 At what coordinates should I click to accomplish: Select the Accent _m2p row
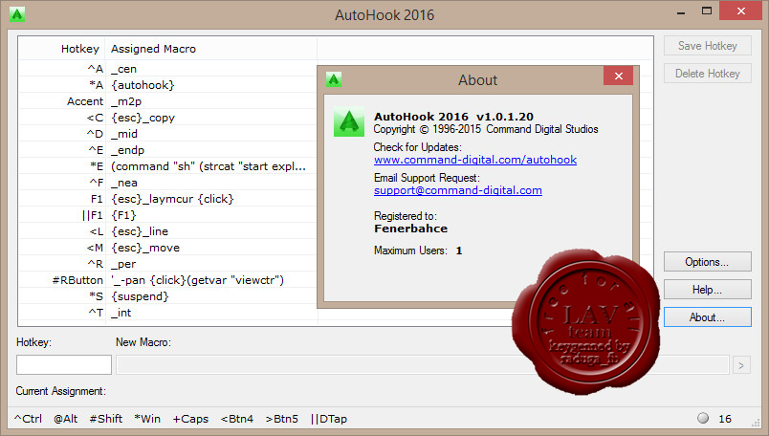click(168, 101)
